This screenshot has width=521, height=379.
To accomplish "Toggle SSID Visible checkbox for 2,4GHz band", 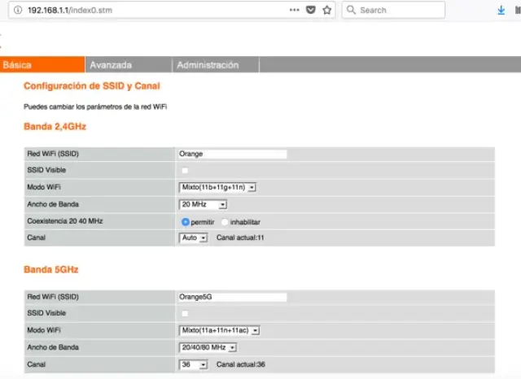I will (x=185, y=171).
